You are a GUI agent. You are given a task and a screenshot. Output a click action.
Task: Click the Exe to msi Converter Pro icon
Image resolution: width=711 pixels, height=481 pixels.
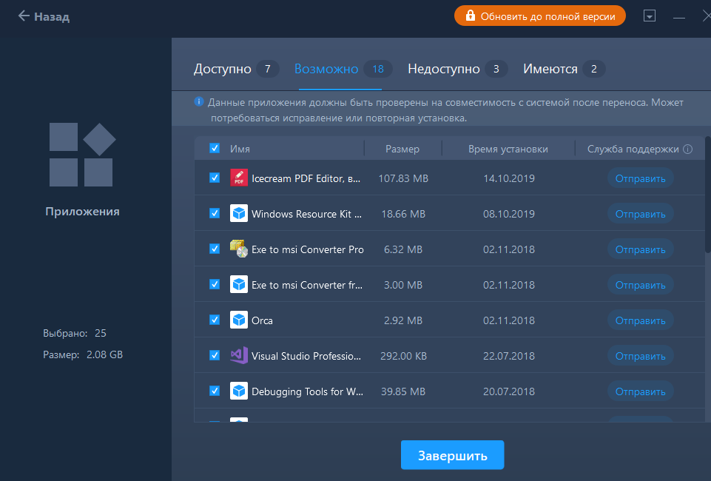tap(238, 249)
